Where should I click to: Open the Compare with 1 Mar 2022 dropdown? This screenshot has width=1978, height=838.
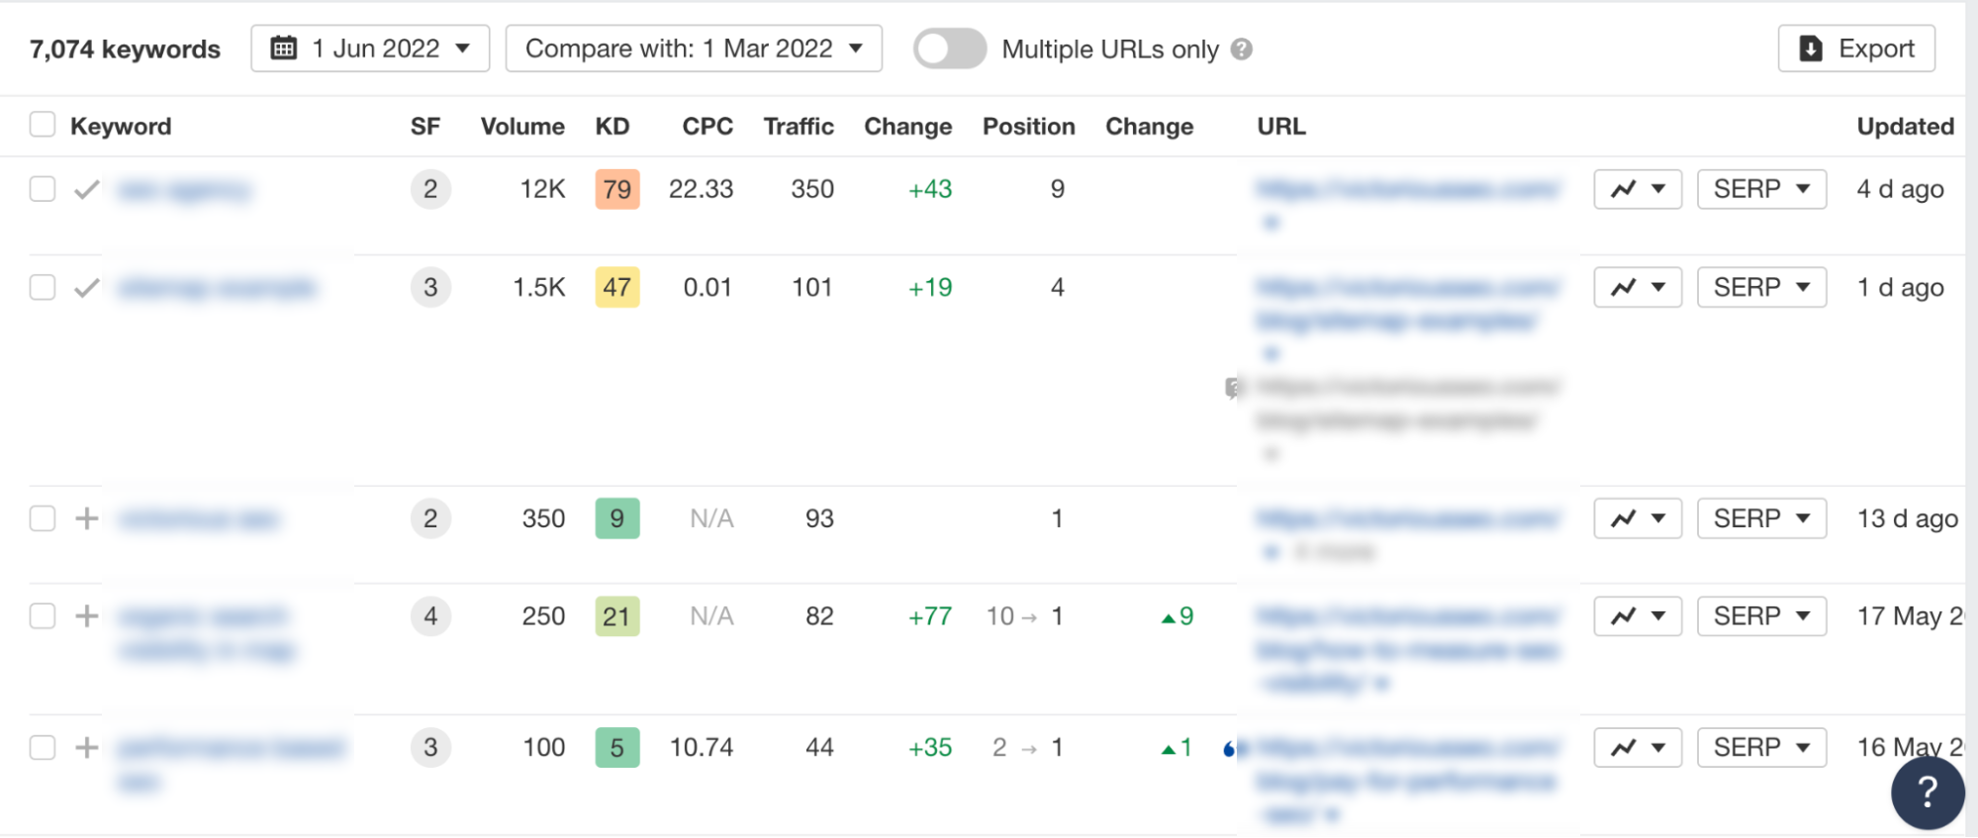694,48
